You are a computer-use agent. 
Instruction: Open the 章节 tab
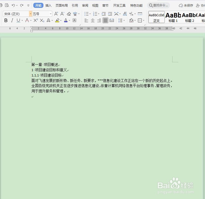pyautogui.click(x=105, y=6)
